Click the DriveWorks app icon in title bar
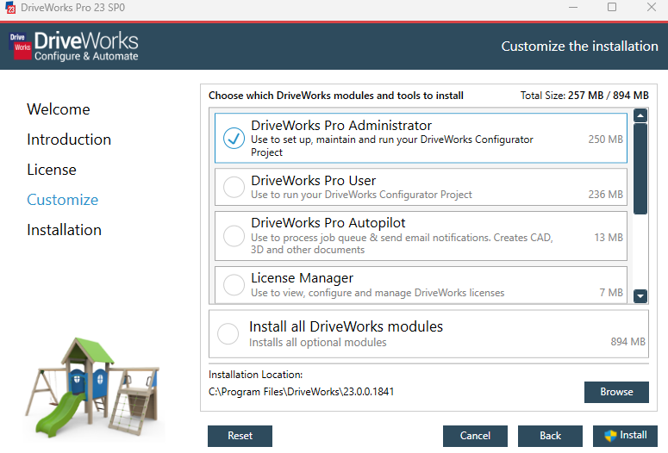This screenshot has height=453, width=668. 10,8
